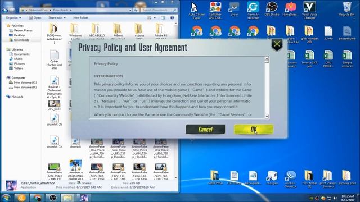The height and width of the screenshot is (202, 360).
Task: Click the Cyber Hunter taskbar button
Action: pyautogui.click(x=83, y=198)
